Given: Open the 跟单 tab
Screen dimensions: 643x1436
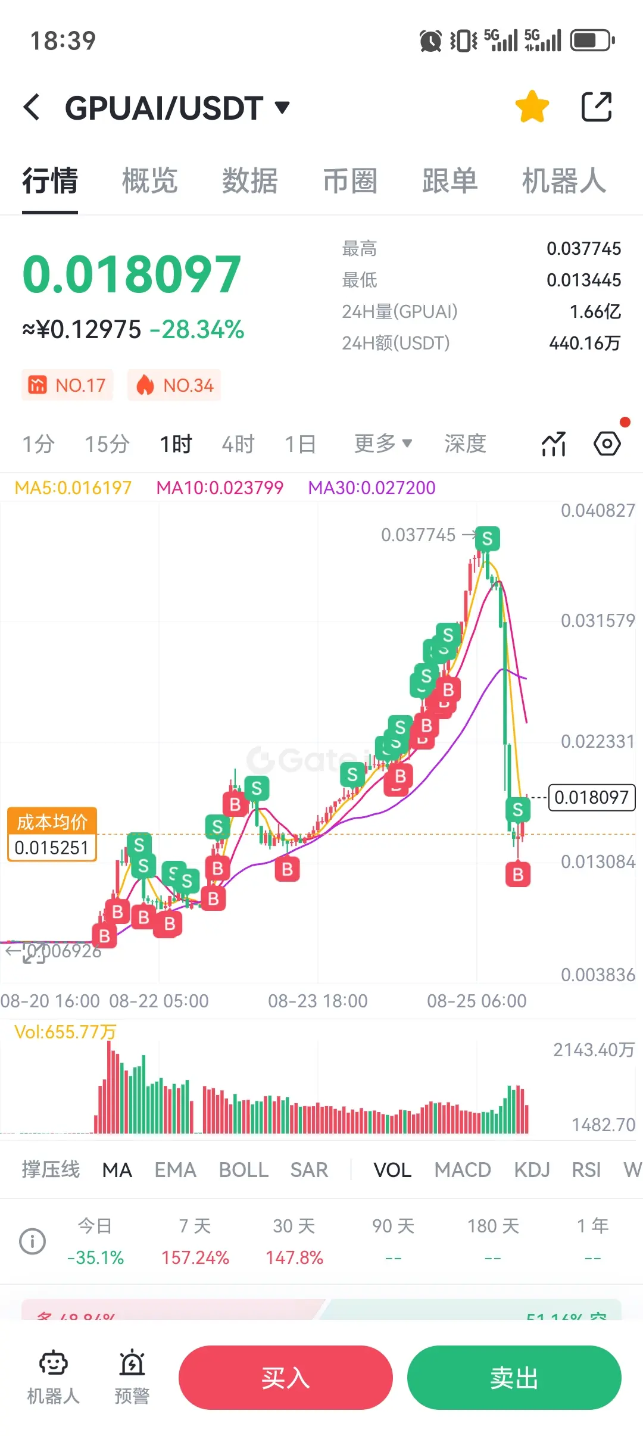Looking at the screenshot, I should coord(450,180).
